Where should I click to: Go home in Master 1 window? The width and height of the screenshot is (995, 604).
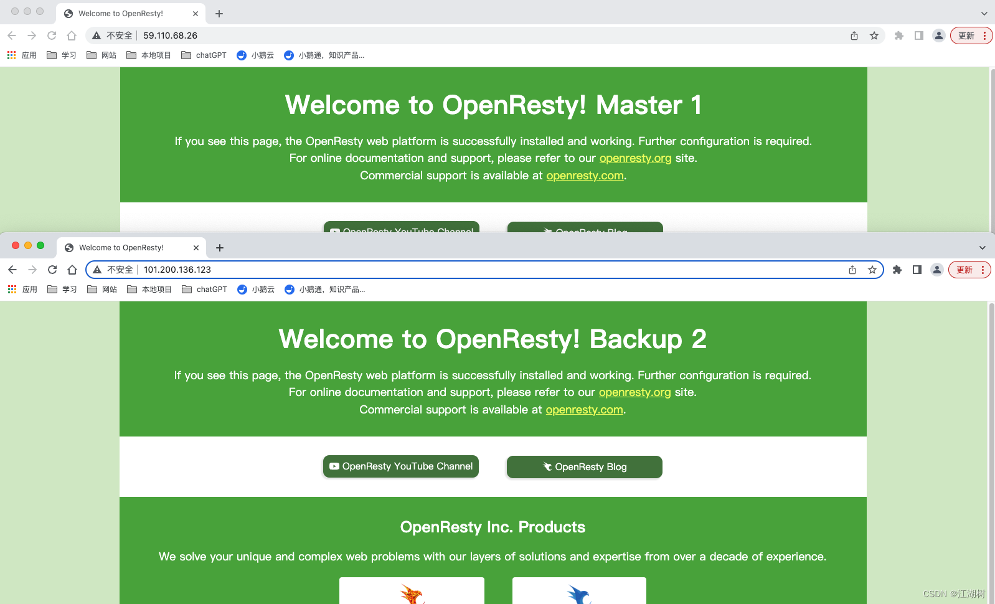(72, 35)
